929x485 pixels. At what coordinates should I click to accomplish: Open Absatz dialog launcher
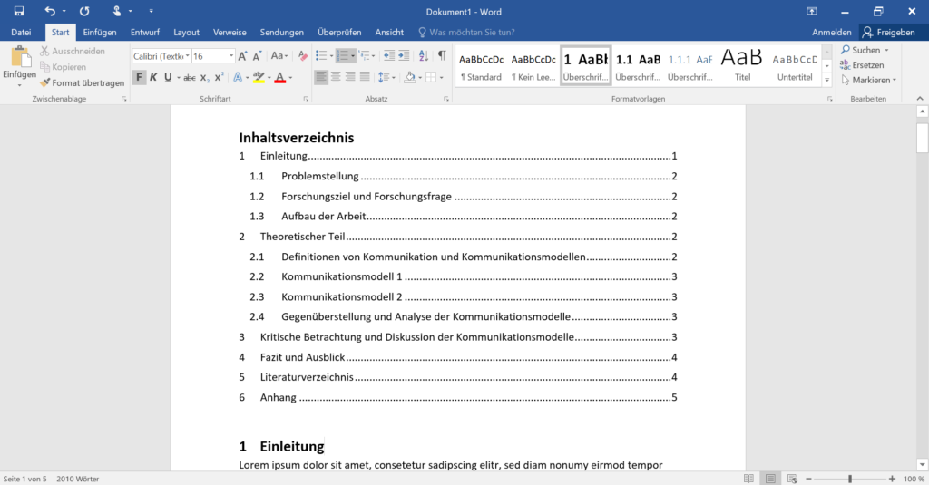[446, 99]
